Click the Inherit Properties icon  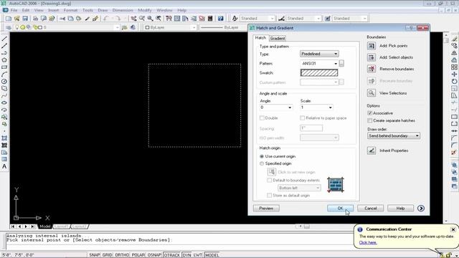(372, 150)
